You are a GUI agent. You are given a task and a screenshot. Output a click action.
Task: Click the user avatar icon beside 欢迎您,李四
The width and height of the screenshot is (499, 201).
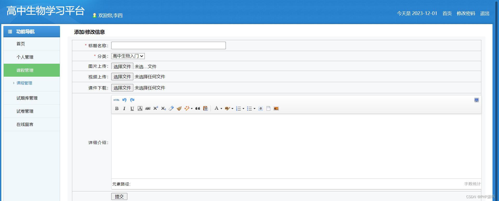(95, 16)
